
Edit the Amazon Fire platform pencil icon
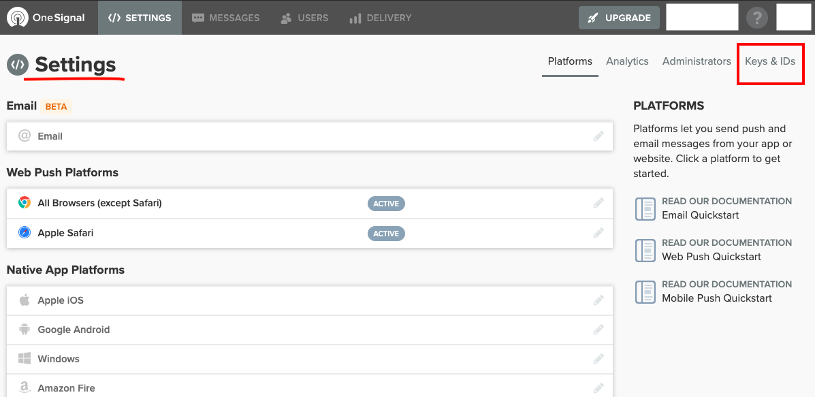coord(598,387)
